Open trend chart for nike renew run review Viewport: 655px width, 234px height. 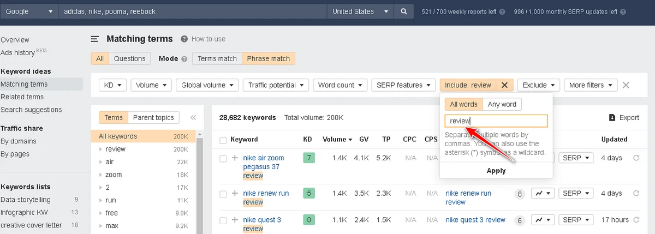pyautogui.click(x=543, y=193)
